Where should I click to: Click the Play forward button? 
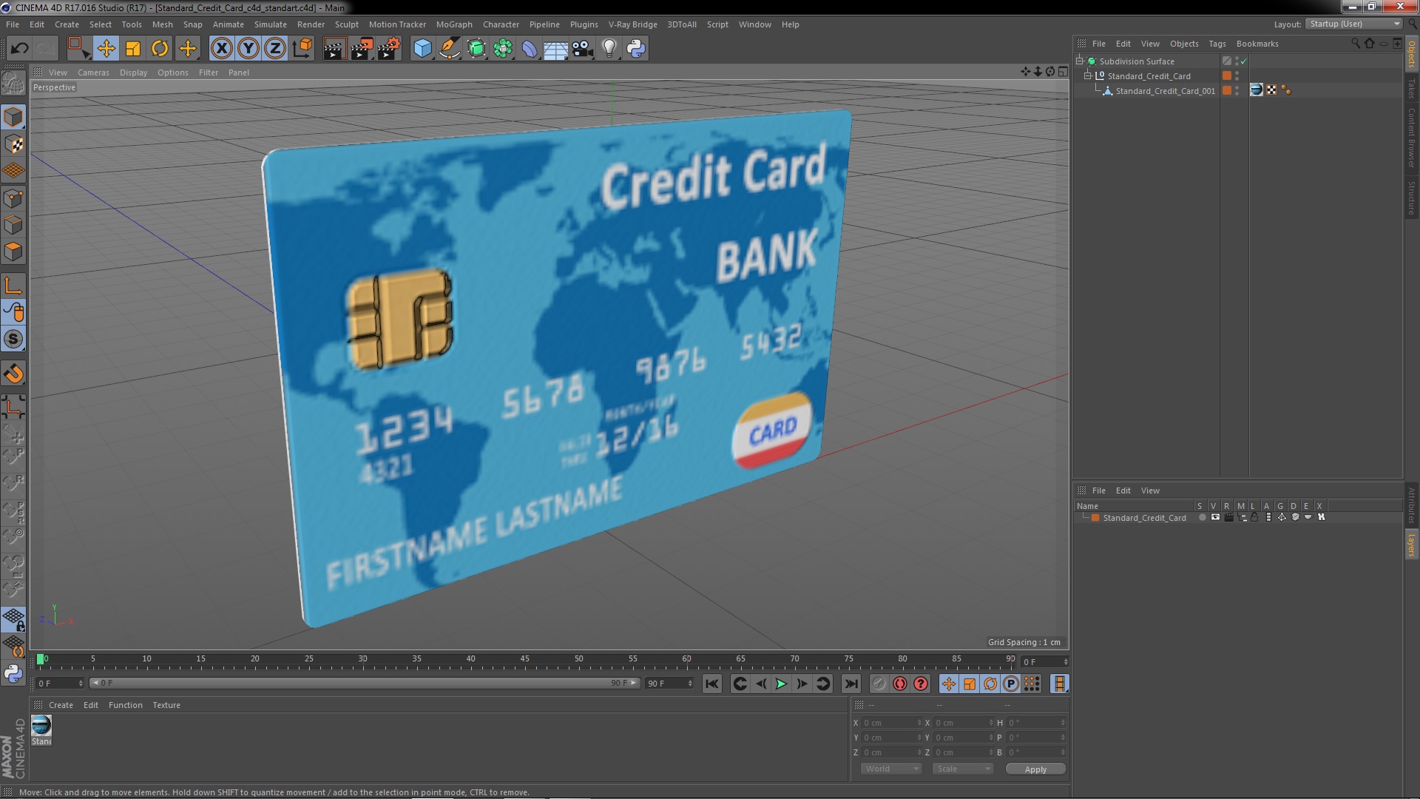point(781,684)
